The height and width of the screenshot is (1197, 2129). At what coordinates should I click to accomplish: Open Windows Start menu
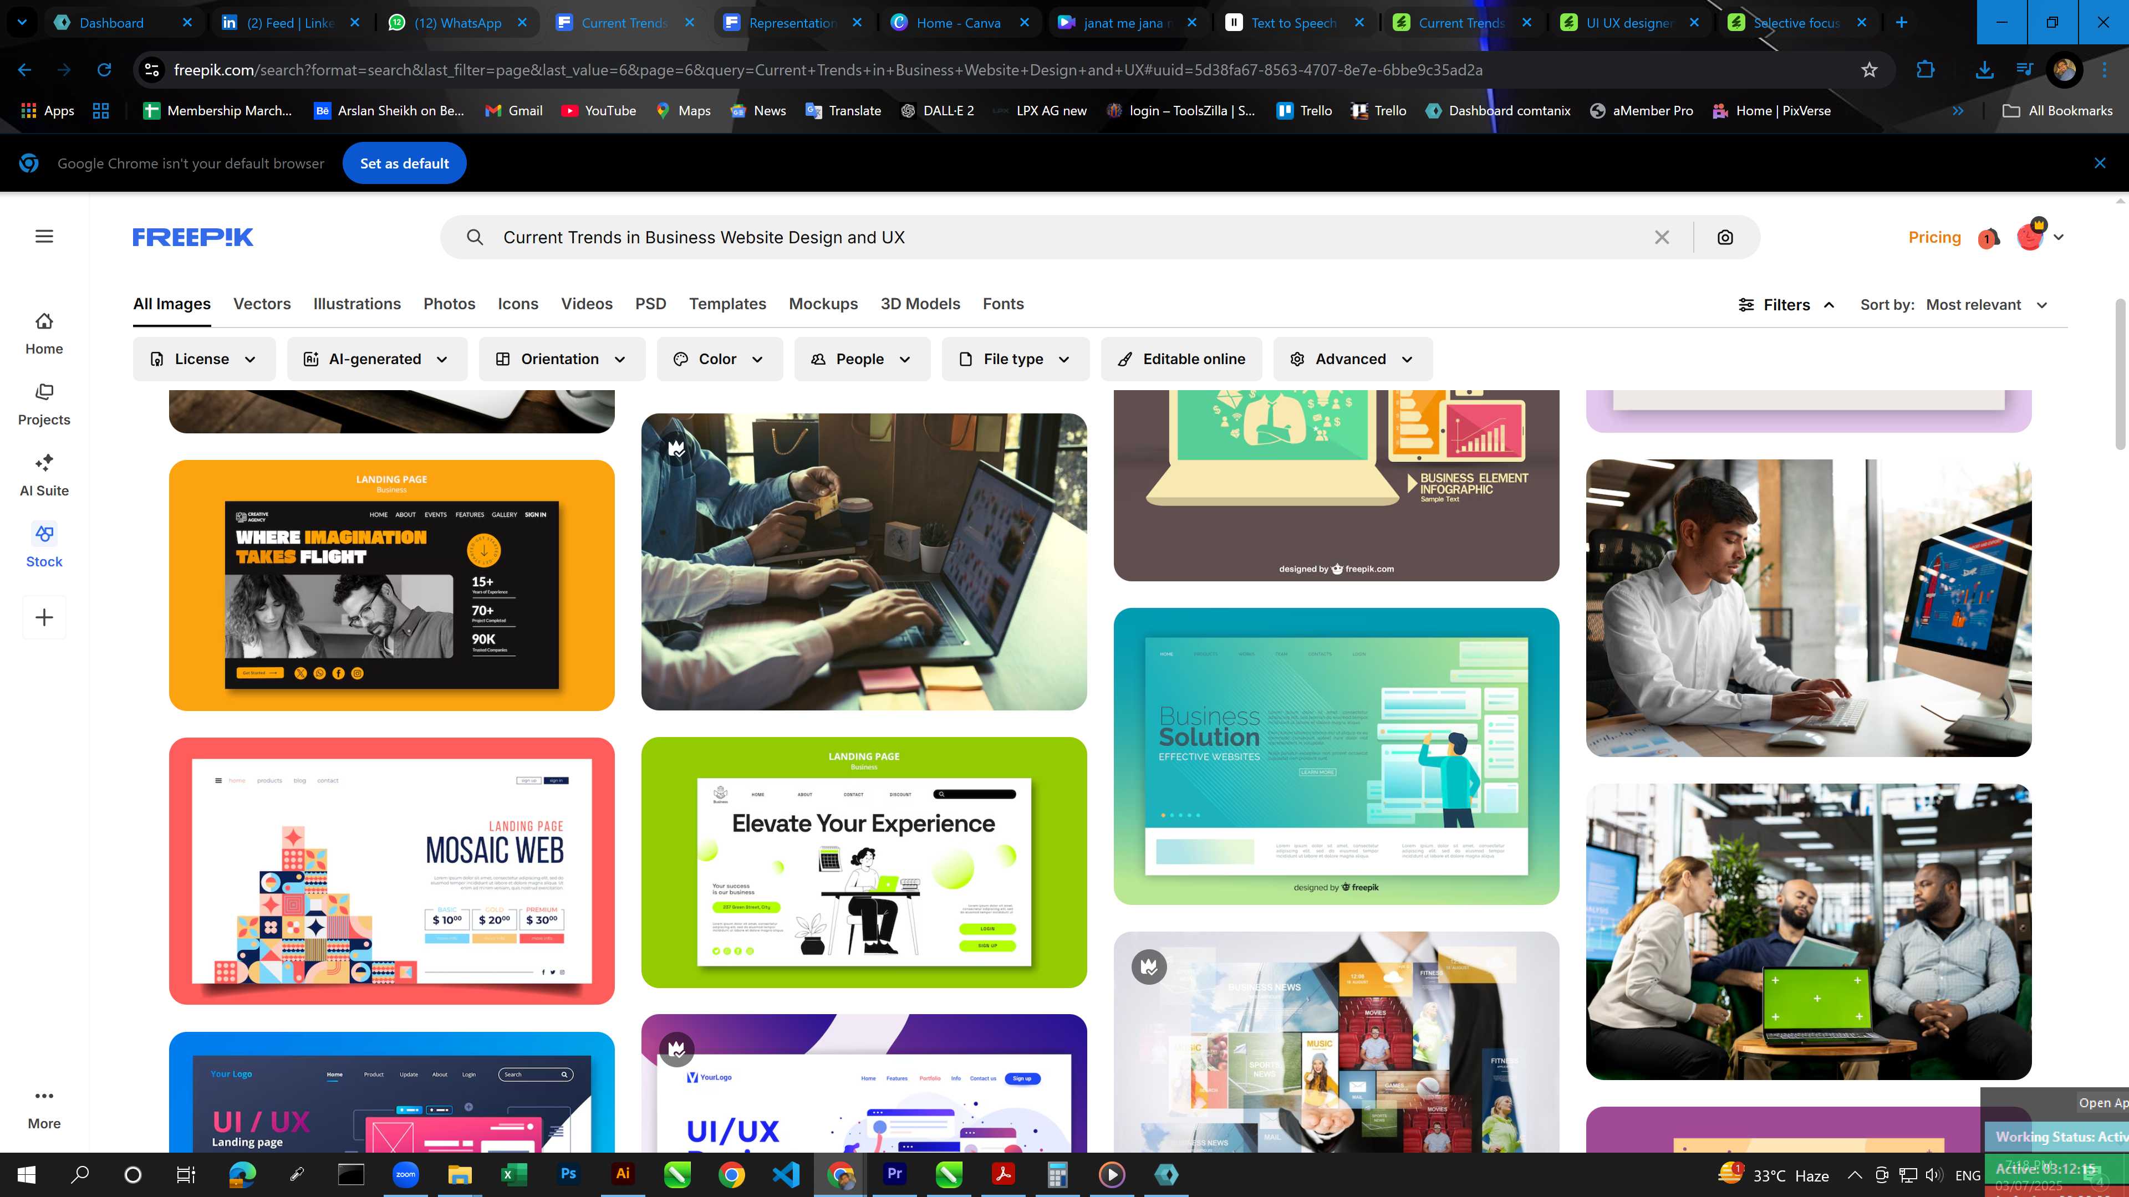coord(27,1174)
